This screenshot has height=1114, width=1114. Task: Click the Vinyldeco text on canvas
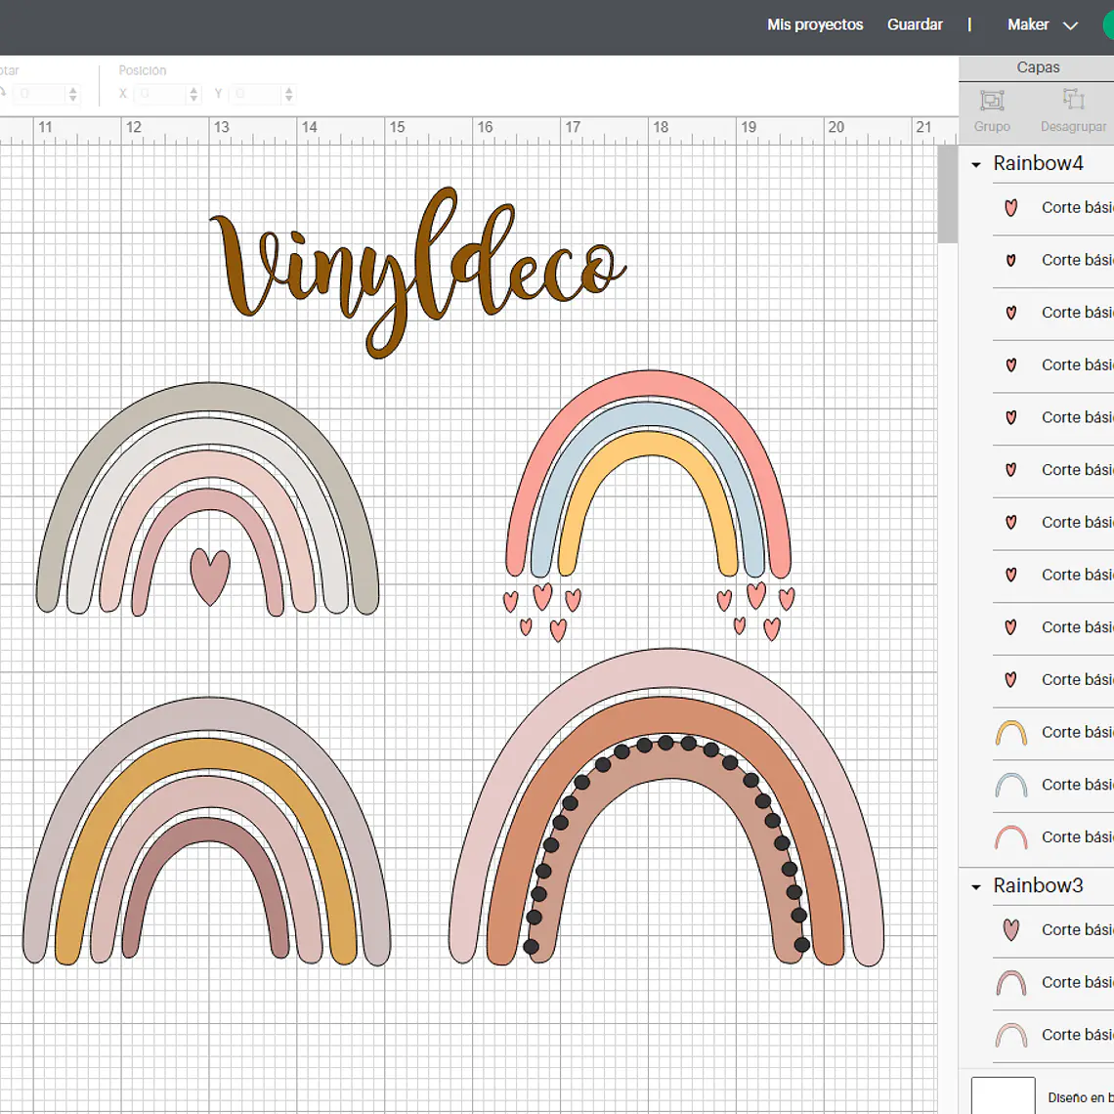point(418,272)
